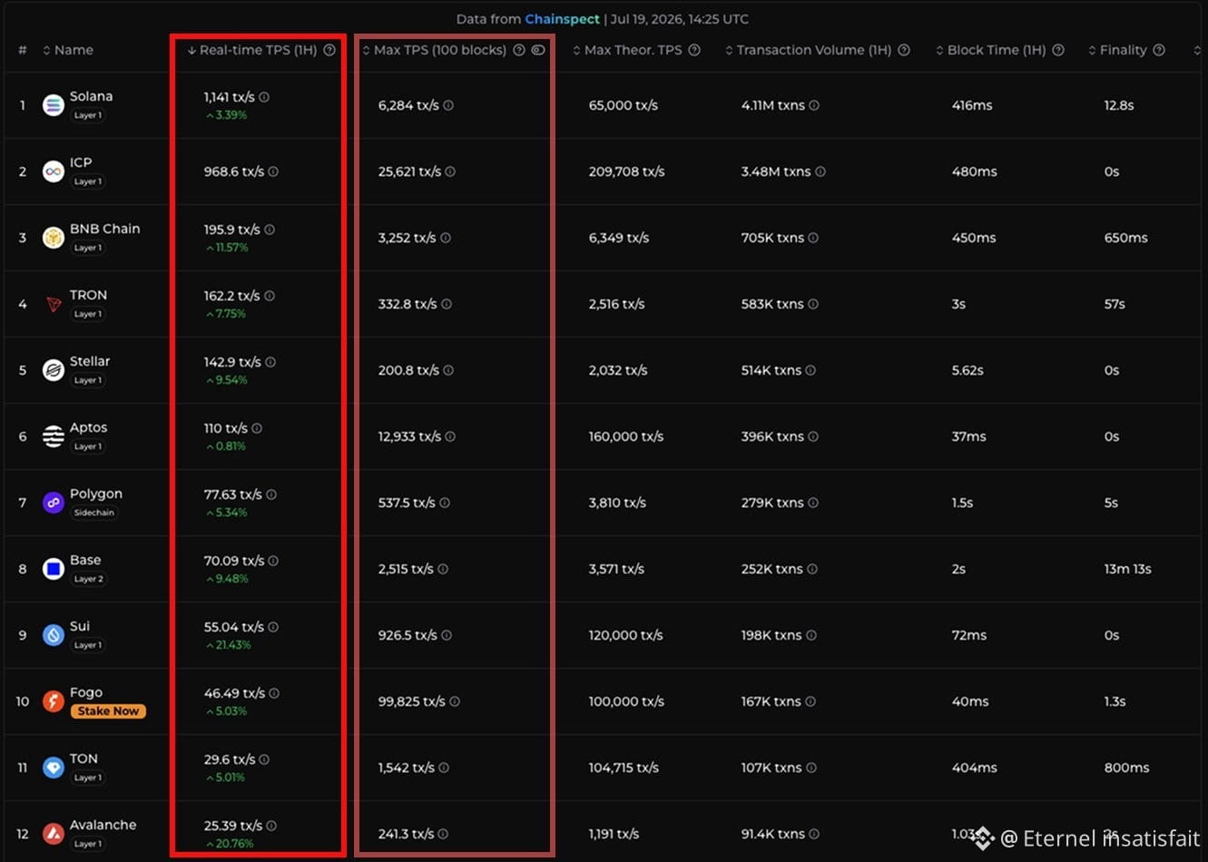
Task: Open help icon beside Finality header
Action: pos(1159,50)
